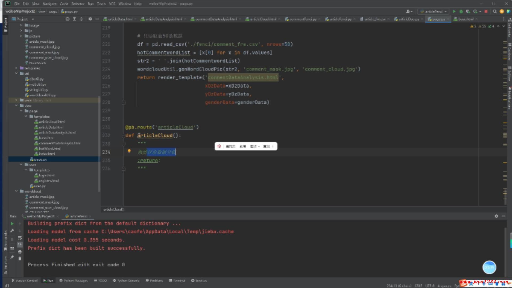Toggle Pin Tab in Run panel

click(x=12, y=257)
